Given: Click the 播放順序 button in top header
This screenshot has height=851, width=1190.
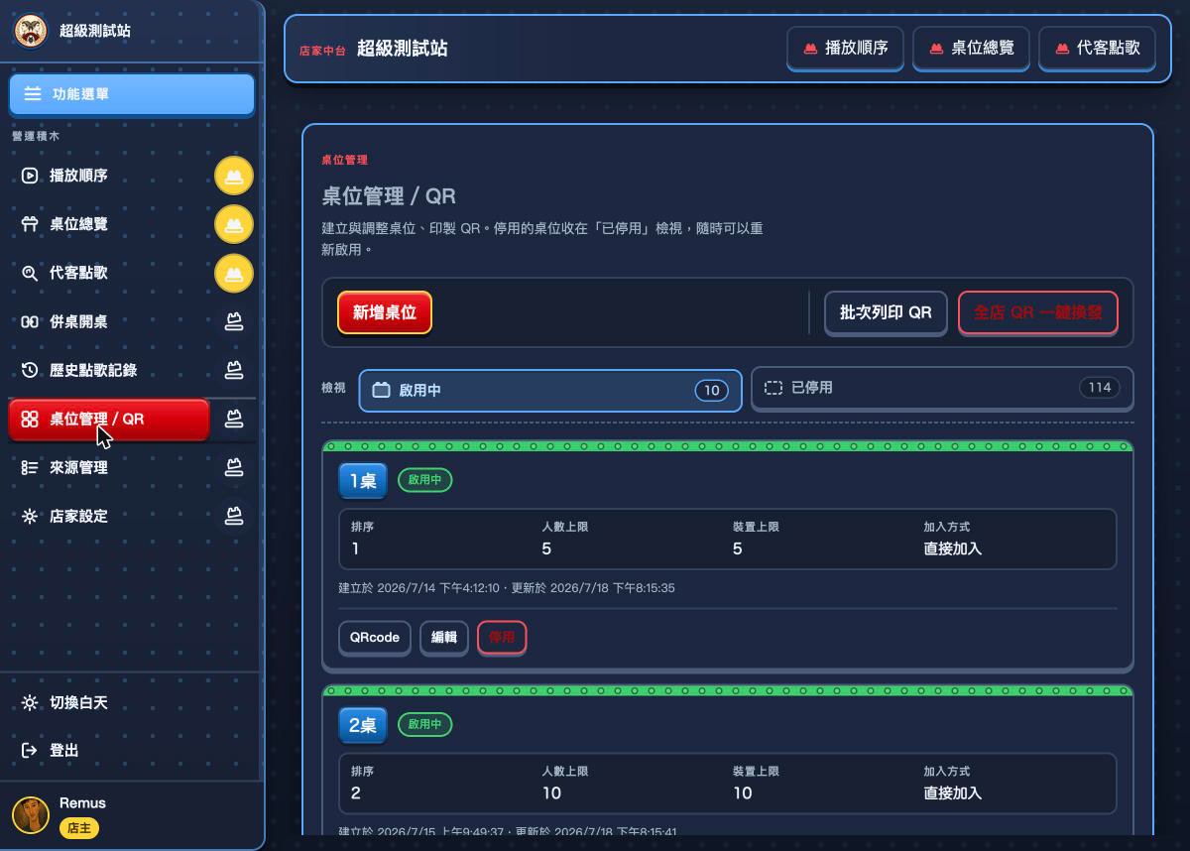Looking at the screenshot, I should point(845,48).
